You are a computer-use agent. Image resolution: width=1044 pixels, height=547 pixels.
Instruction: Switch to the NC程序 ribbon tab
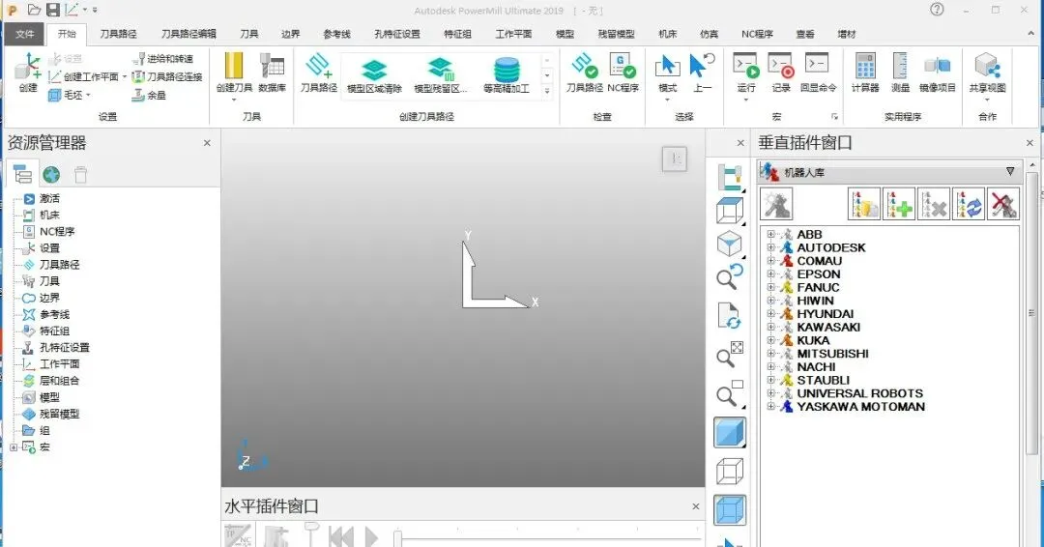tap(757, 34)
